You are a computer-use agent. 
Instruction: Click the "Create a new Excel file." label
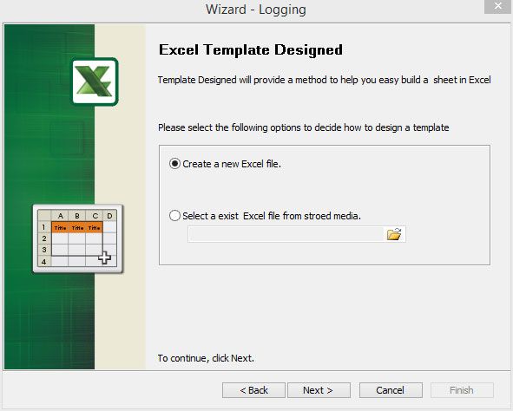(232, 164)
